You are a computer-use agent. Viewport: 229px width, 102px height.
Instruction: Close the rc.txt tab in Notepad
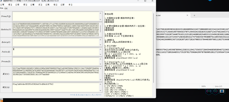(x=187, y=15)
